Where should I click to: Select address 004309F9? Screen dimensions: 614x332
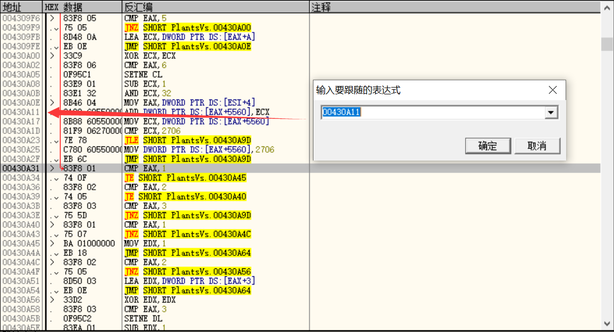[x=21, y=28]
